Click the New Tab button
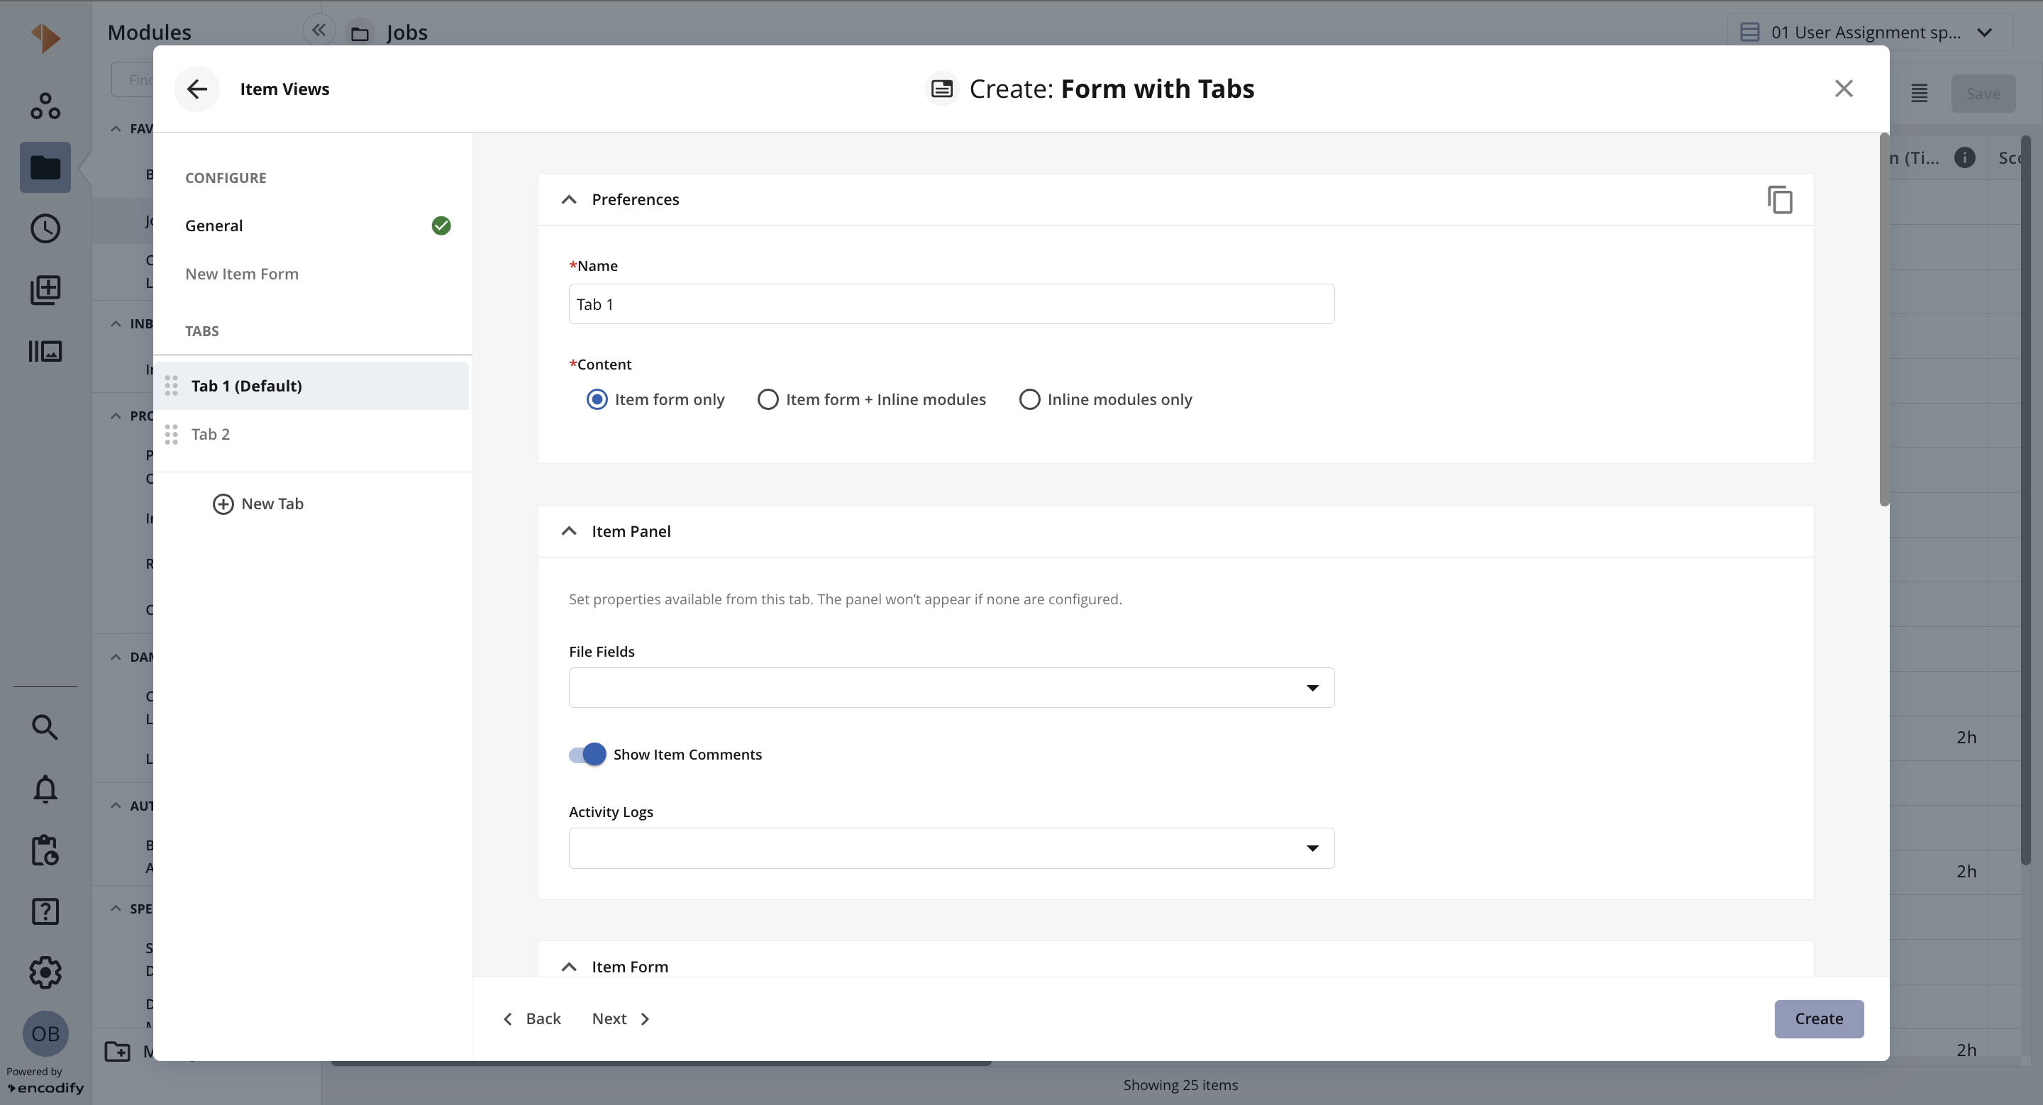This screenshot has width=2043, height=1105. 258,504
